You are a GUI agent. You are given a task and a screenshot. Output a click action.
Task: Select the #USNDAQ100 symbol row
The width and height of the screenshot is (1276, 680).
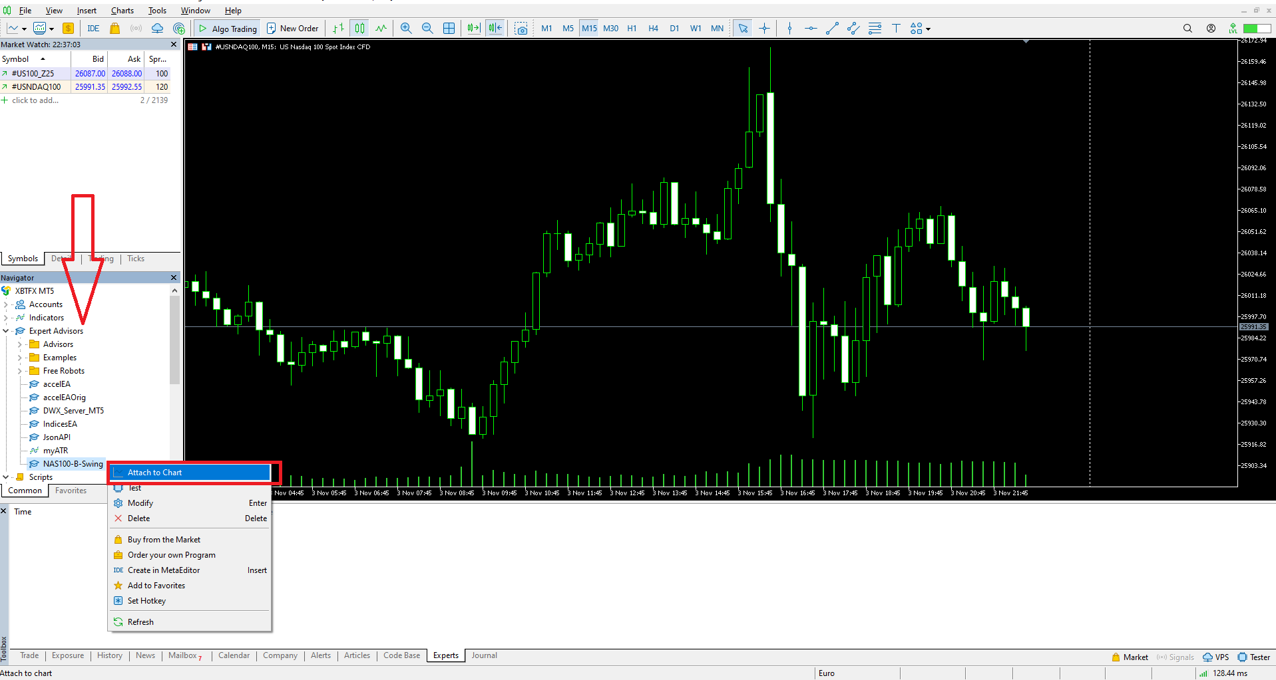(36, 87)
